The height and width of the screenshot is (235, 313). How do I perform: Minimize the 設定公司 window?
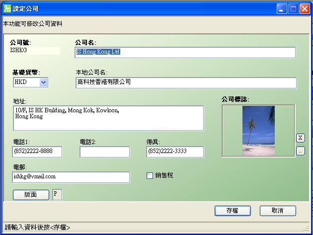(x=282, y=8)
